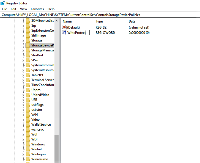
Task: Click the Ubpm folder icon
Action: 28,90
